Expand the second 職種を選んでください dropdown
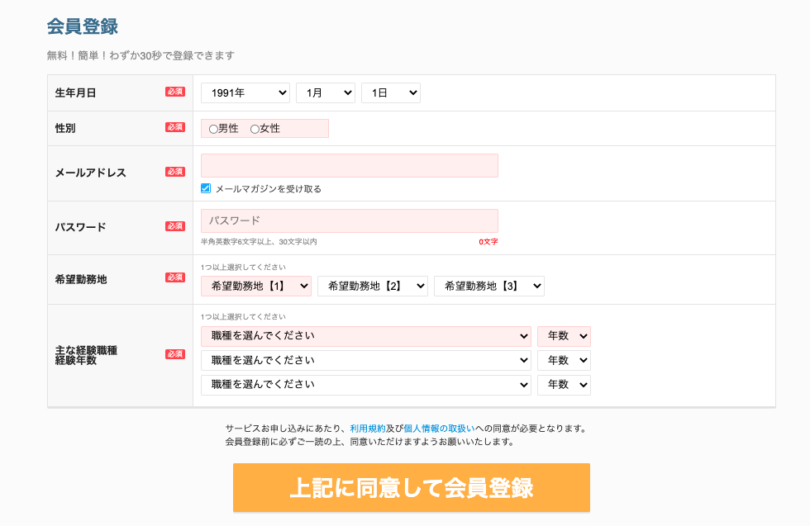The height and width of the screenshot is (526, 810). pyautogui.click(x=367, y=360)
